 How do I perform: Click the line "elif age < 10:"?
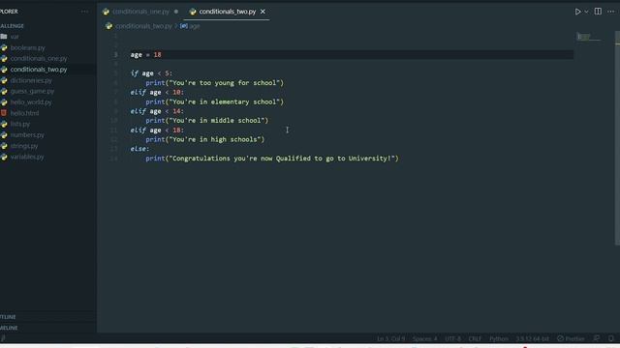coord(157,93)
